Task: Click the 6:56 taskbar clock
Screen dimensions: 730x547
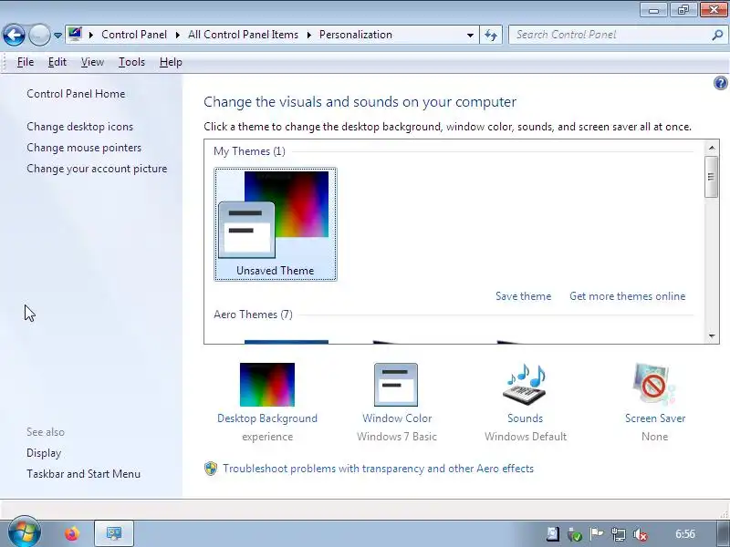Action: click(685, 534)
